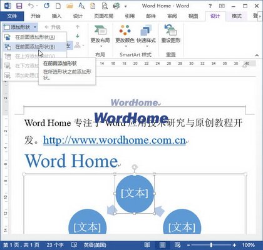The image size is (263, 250).
Task: Click the 重设图形 Reset Graphic button
Action: 171,34
